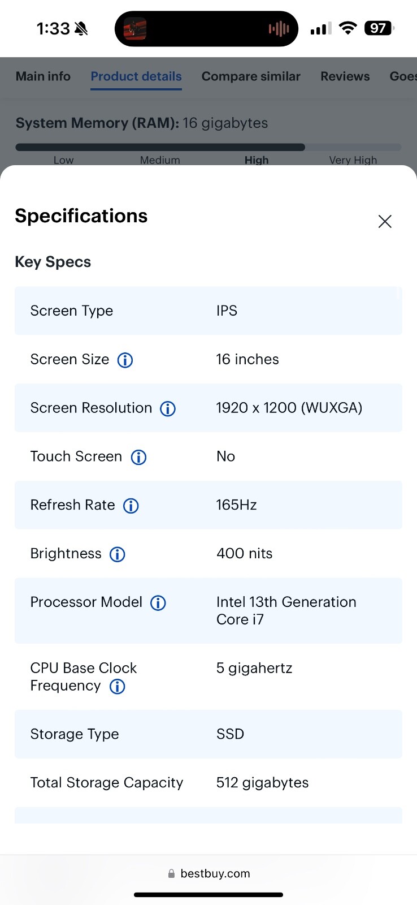
Task: Open the Screen Resolution info tooltip icon
Action: [x=168, y=408]
